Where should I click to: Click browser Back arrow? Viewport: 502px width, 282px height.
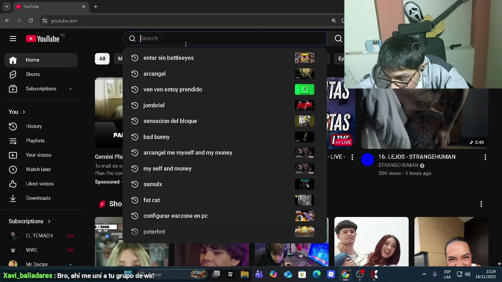[7, 21]
